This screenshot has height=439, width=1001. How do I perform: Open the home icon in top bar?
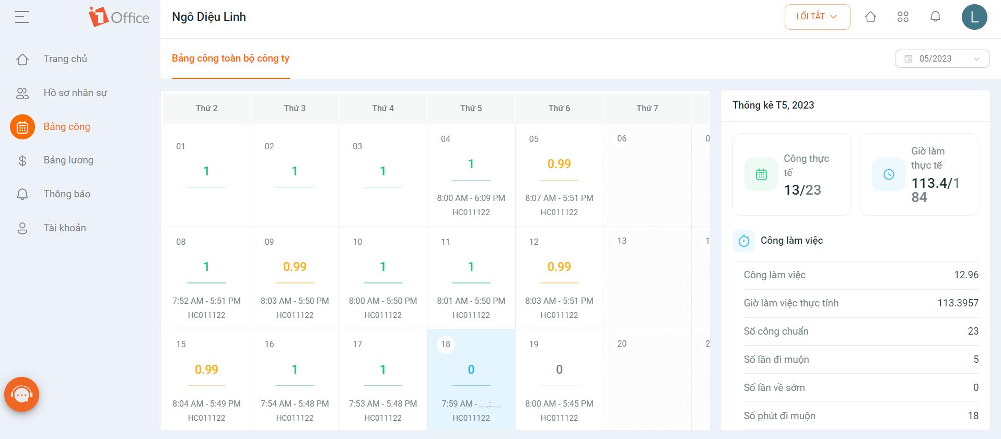coord(870,17)
